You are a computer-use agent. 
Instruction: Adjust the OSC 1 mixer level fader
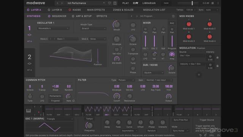coord(145,41)
